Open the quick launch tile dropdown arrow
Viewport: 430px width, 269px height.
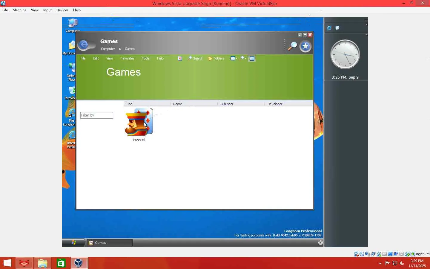tap(366, 25)
